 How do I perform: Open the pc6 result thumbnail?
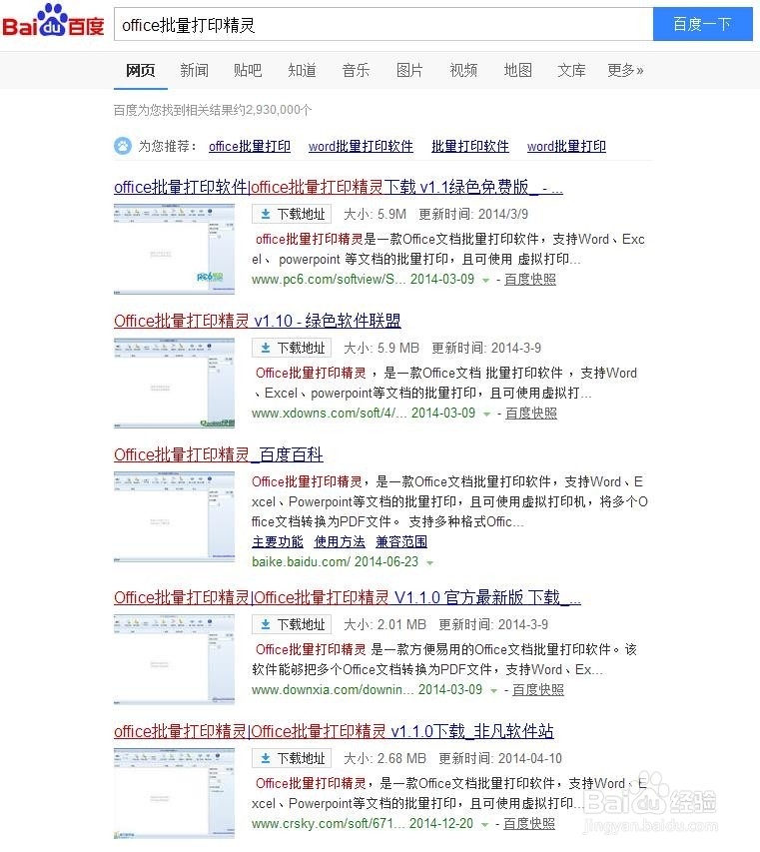coord(174,249)
